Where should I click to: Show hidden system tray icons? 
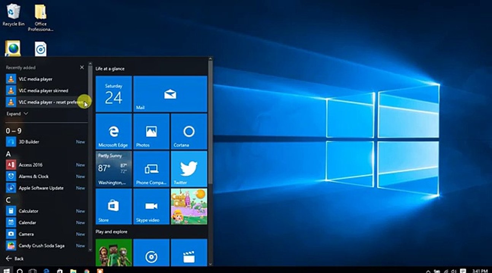pos(429,271)
